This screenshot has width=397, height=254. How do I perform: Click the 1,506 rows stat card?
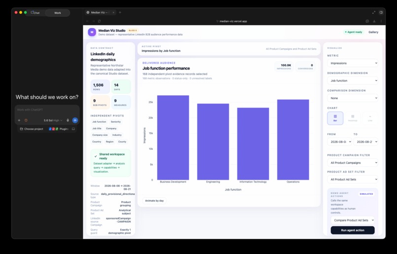click(x=100, y=87)
